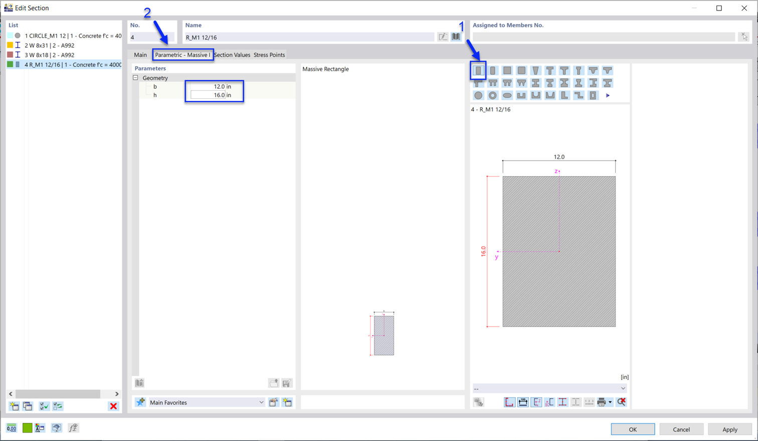Click the green color swatch of R_M1 12/16
This screenshot has width=758, height=441.
point(10,64)
